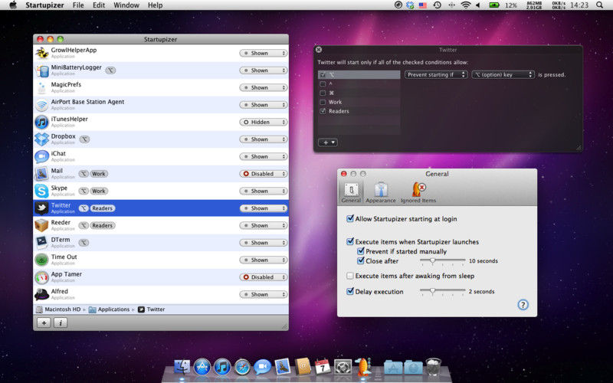This screenshot has height=383, width=613.
Task: Click the Reeder app icon
Action: [x=42, y=225]
